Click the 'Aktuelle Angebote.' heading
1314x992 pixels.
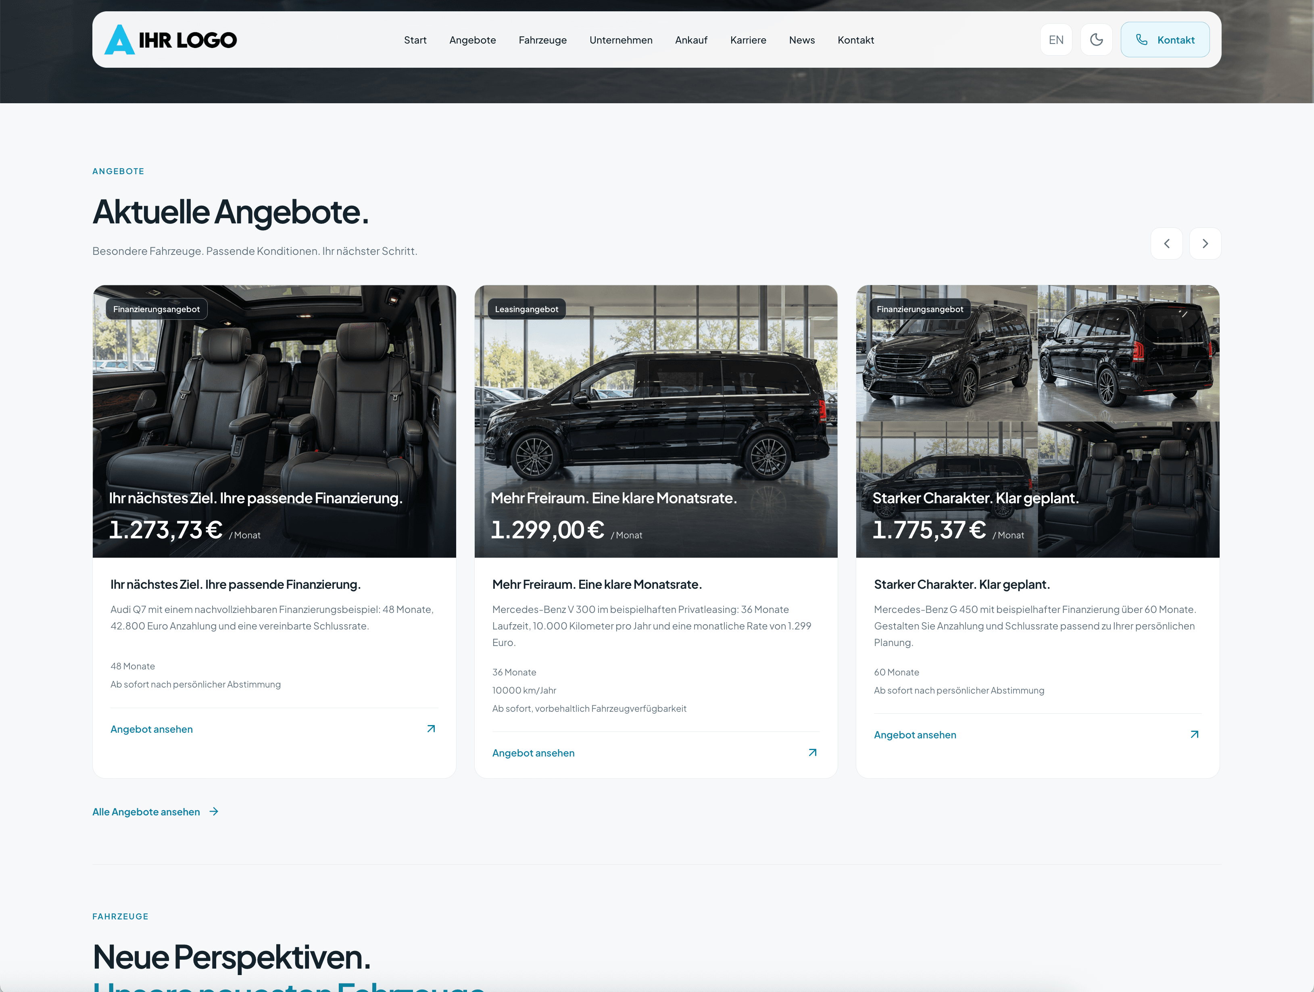tap(230, 212)
